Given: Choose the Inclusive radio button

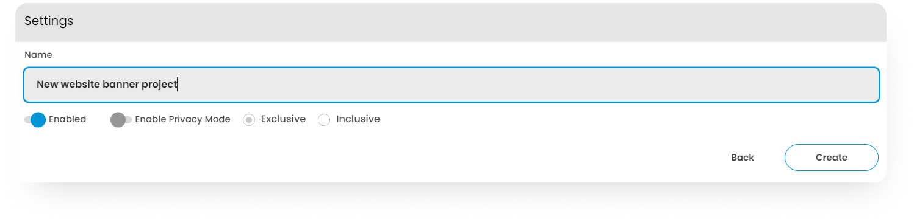Looking at the screenshot, I should [x=325, y=120].
